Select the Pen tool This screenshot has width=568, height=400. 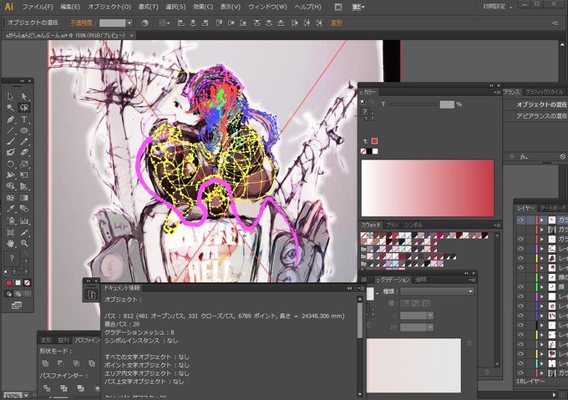click(x=10, y=119)
